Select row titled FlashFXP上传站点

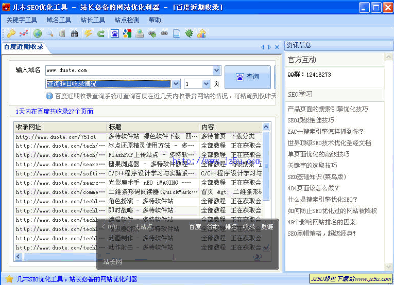[138, 155]
